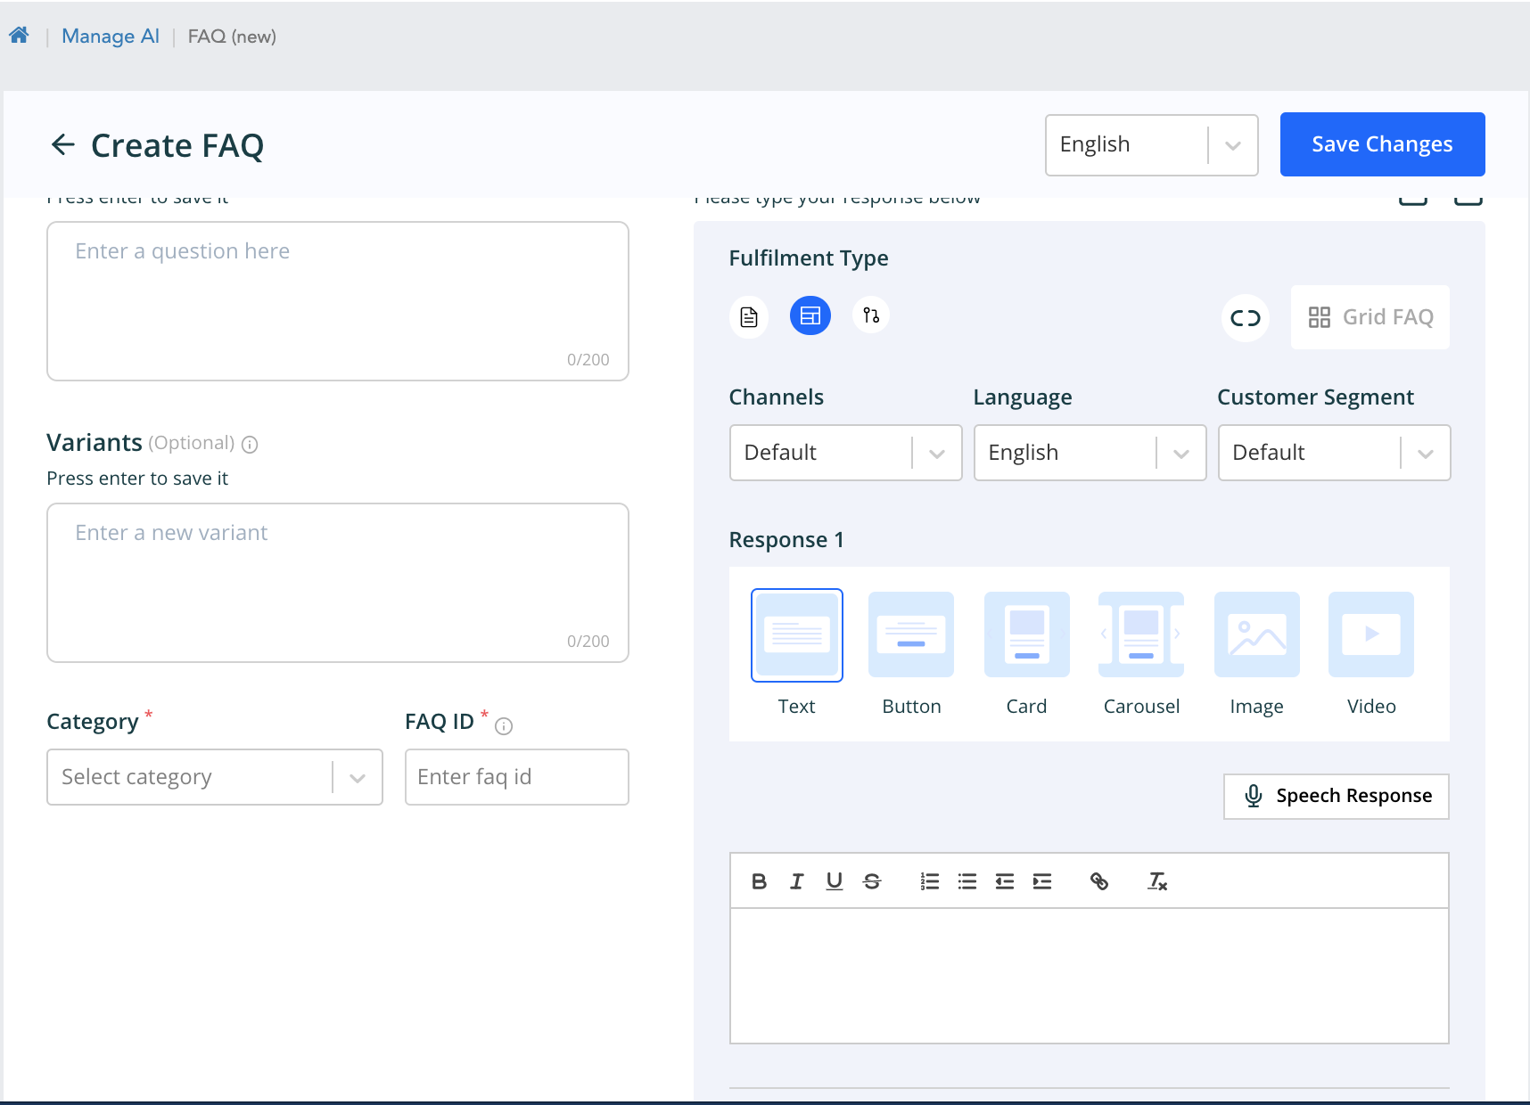Go to home via breadcrumb house icon
The height and width of the screenshot is (1105, 1530).
[x=19, y=36]
